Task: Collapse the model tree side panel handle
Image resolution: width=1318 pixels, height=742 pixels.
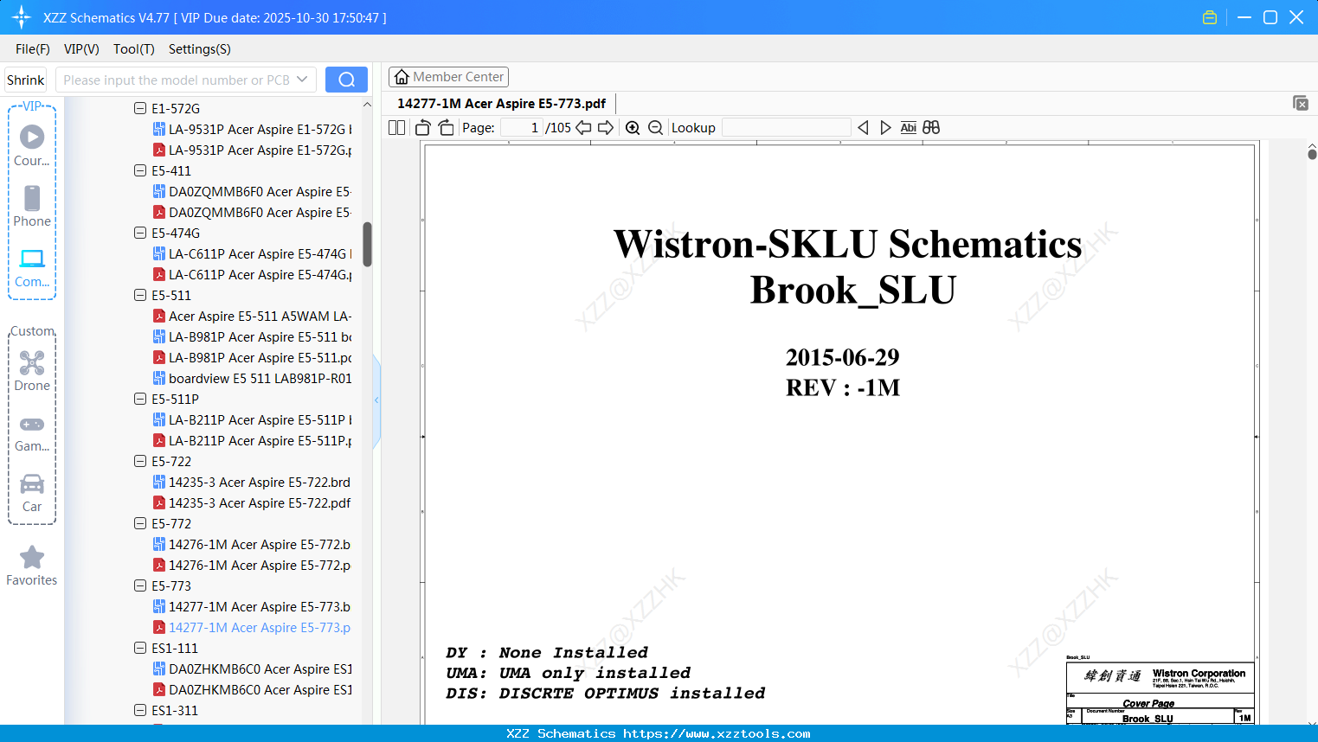Action: pyautogui.click(x=376, y=400)
